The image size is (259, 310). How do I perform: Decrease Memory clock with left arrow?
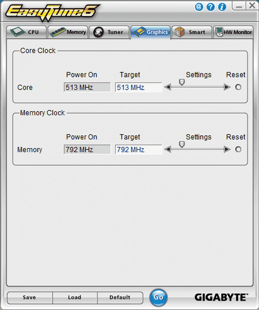(168, 149)
